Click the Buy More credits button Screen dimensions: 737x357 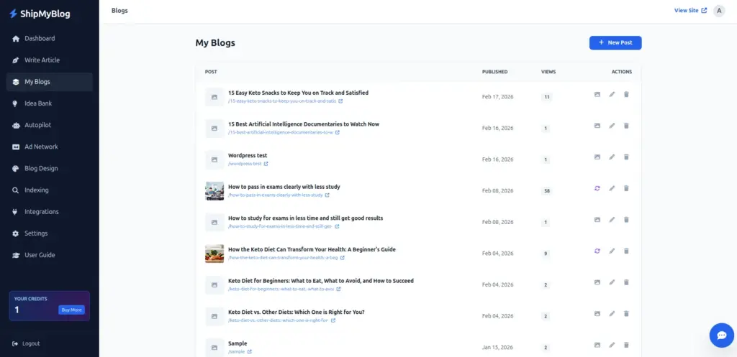(x=71, y=310)
